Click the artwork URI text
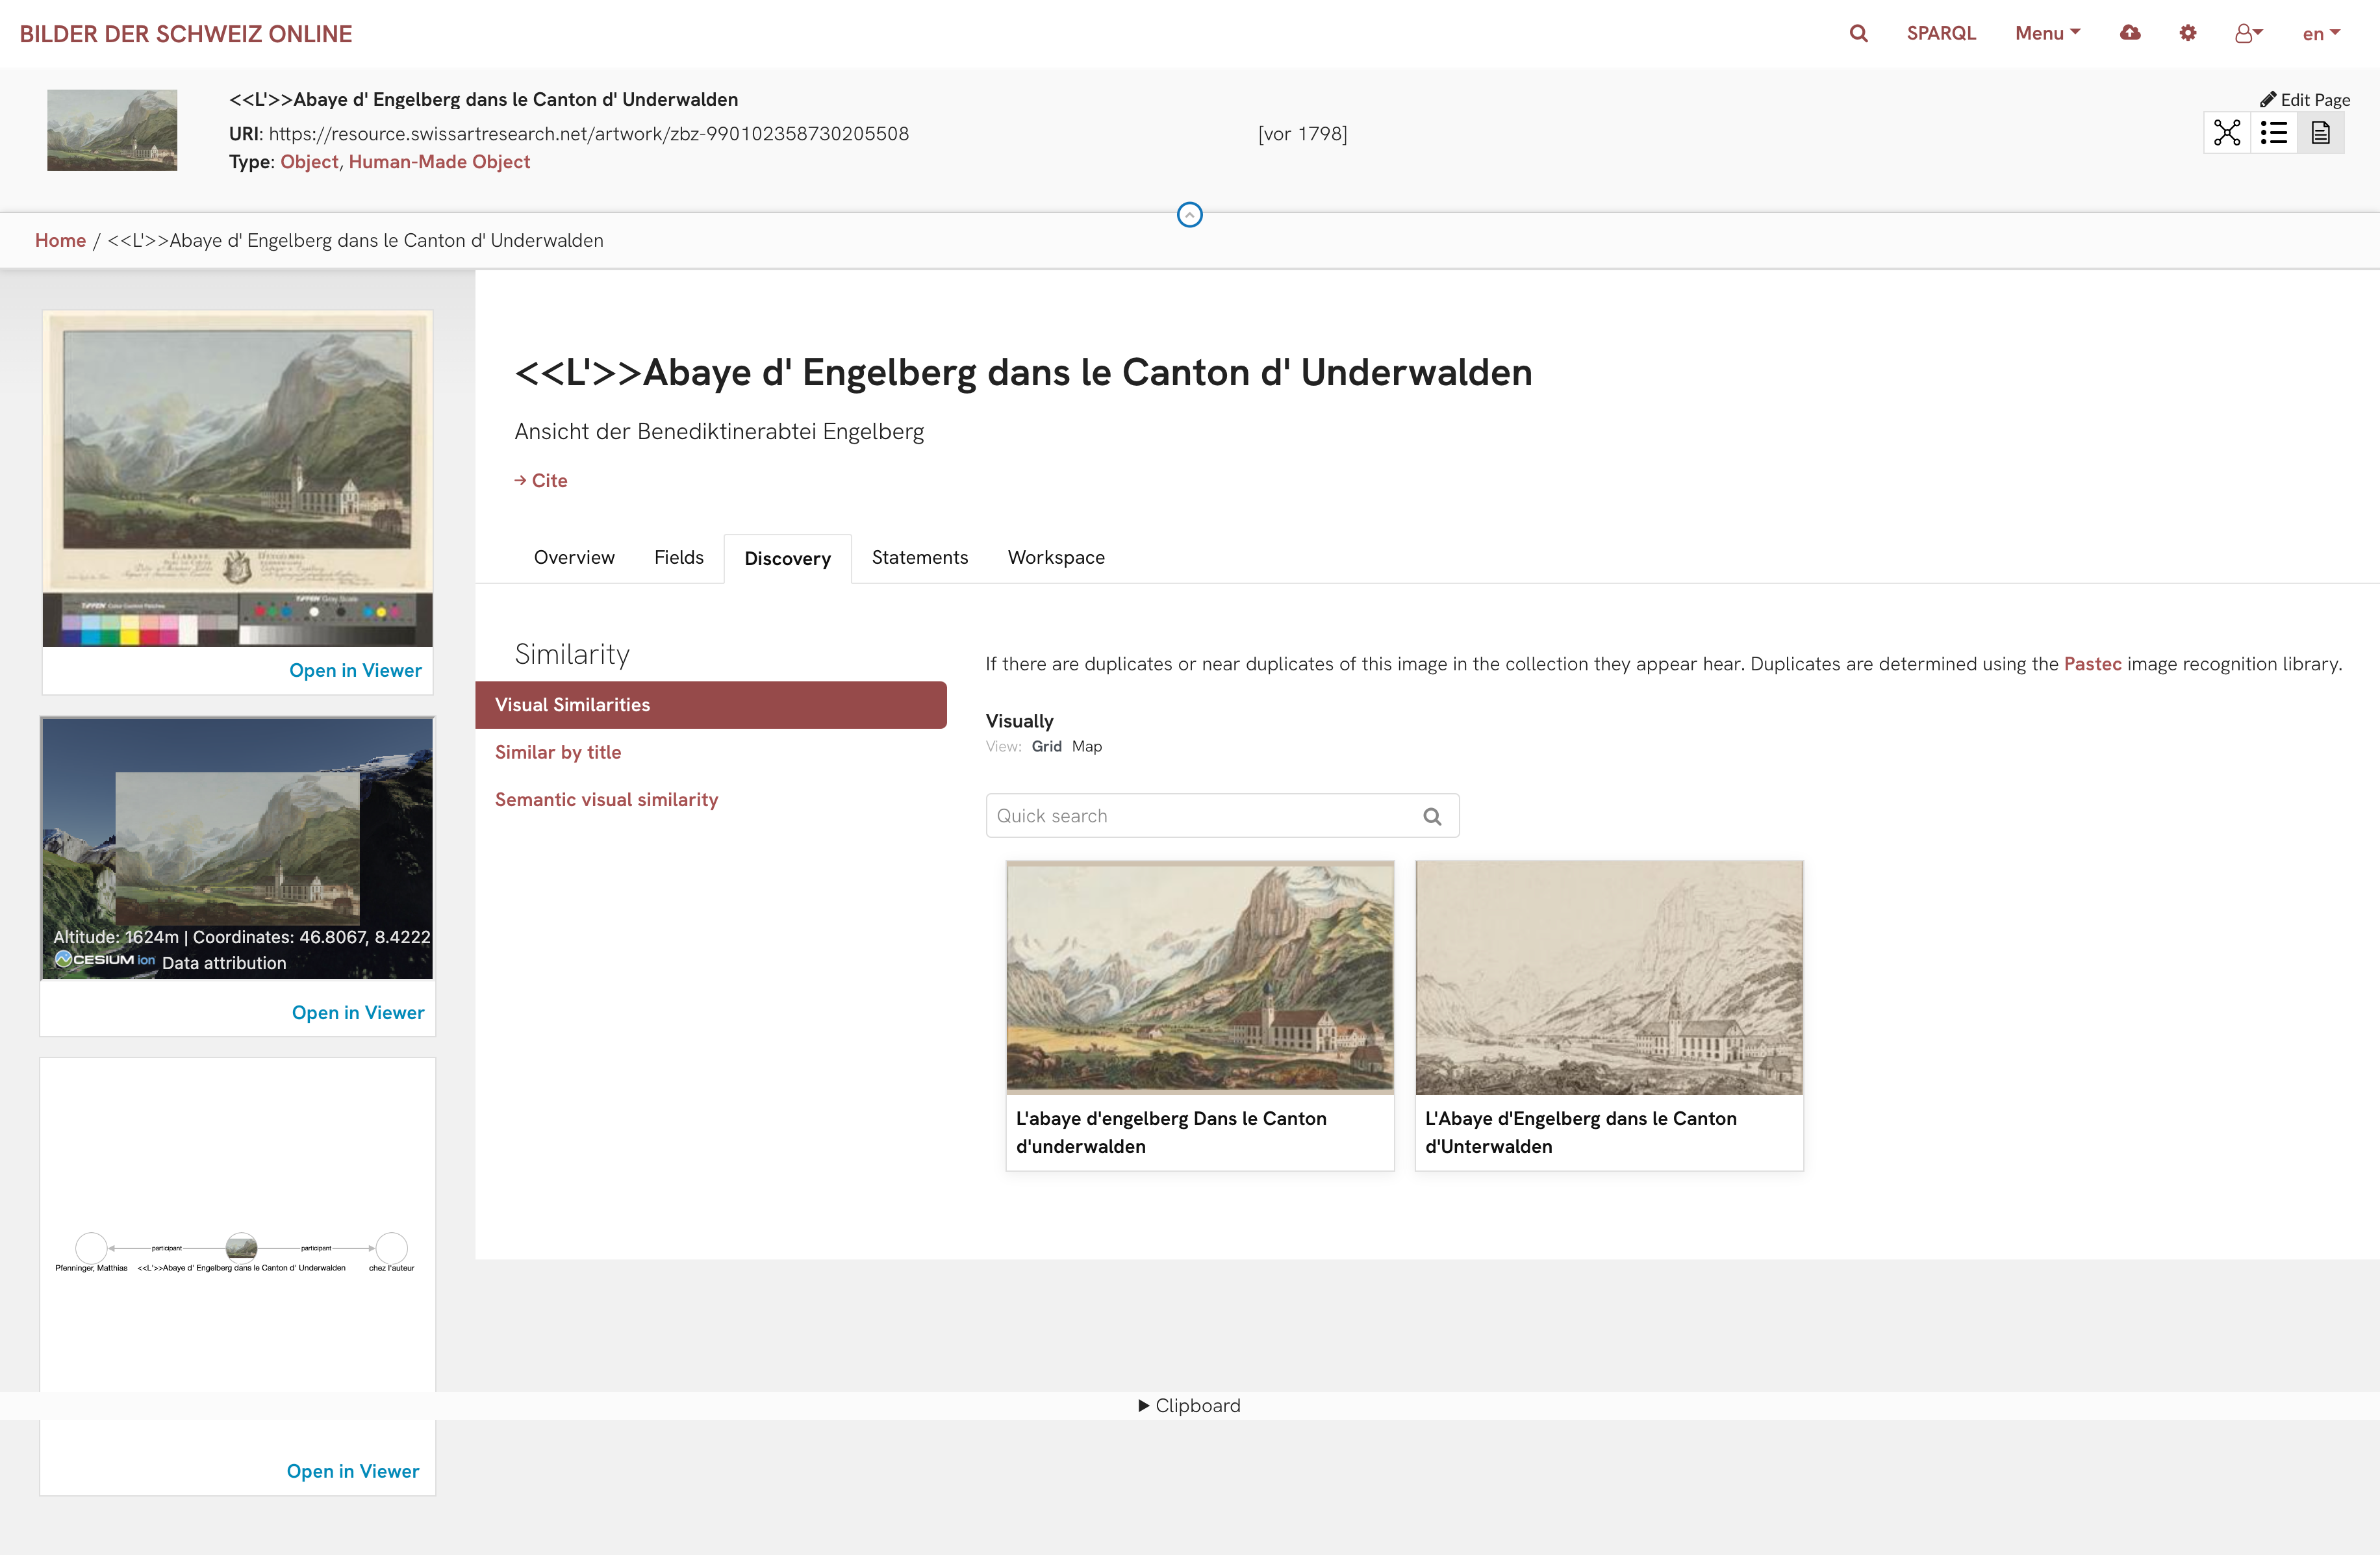 (588, 134)
